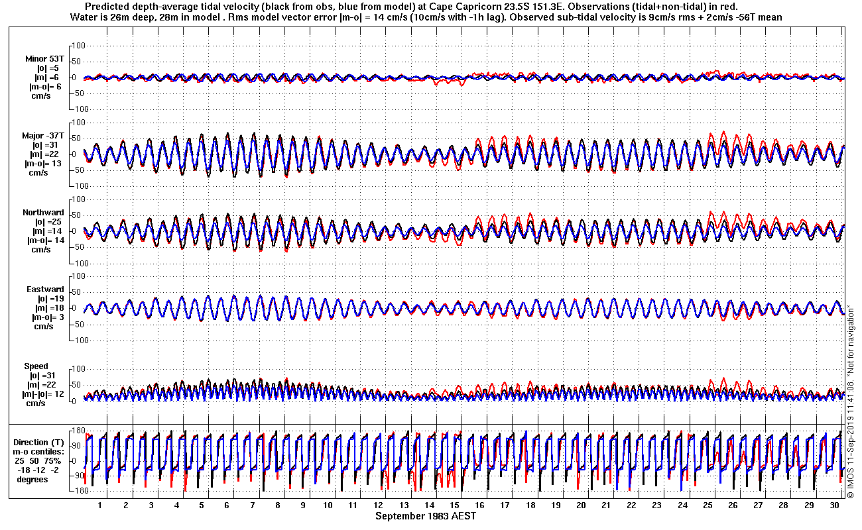The image size is (862, 530).
Task: Click '|o| =25' in the Northward panel
Action: (x=46, y=222)
